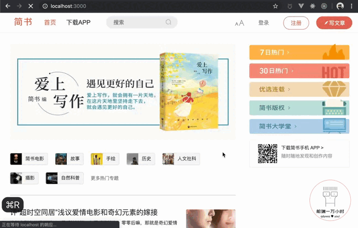The image size is (358, 228).
Task: Click the search magnifier icon
Action: pyautogui.click(x=169, y=22)
